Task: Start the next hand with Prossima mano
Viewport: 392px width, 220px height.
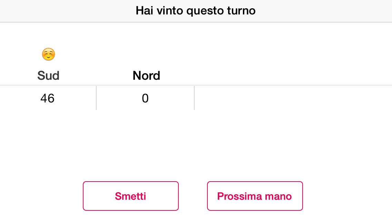Action: pos(255,196)
